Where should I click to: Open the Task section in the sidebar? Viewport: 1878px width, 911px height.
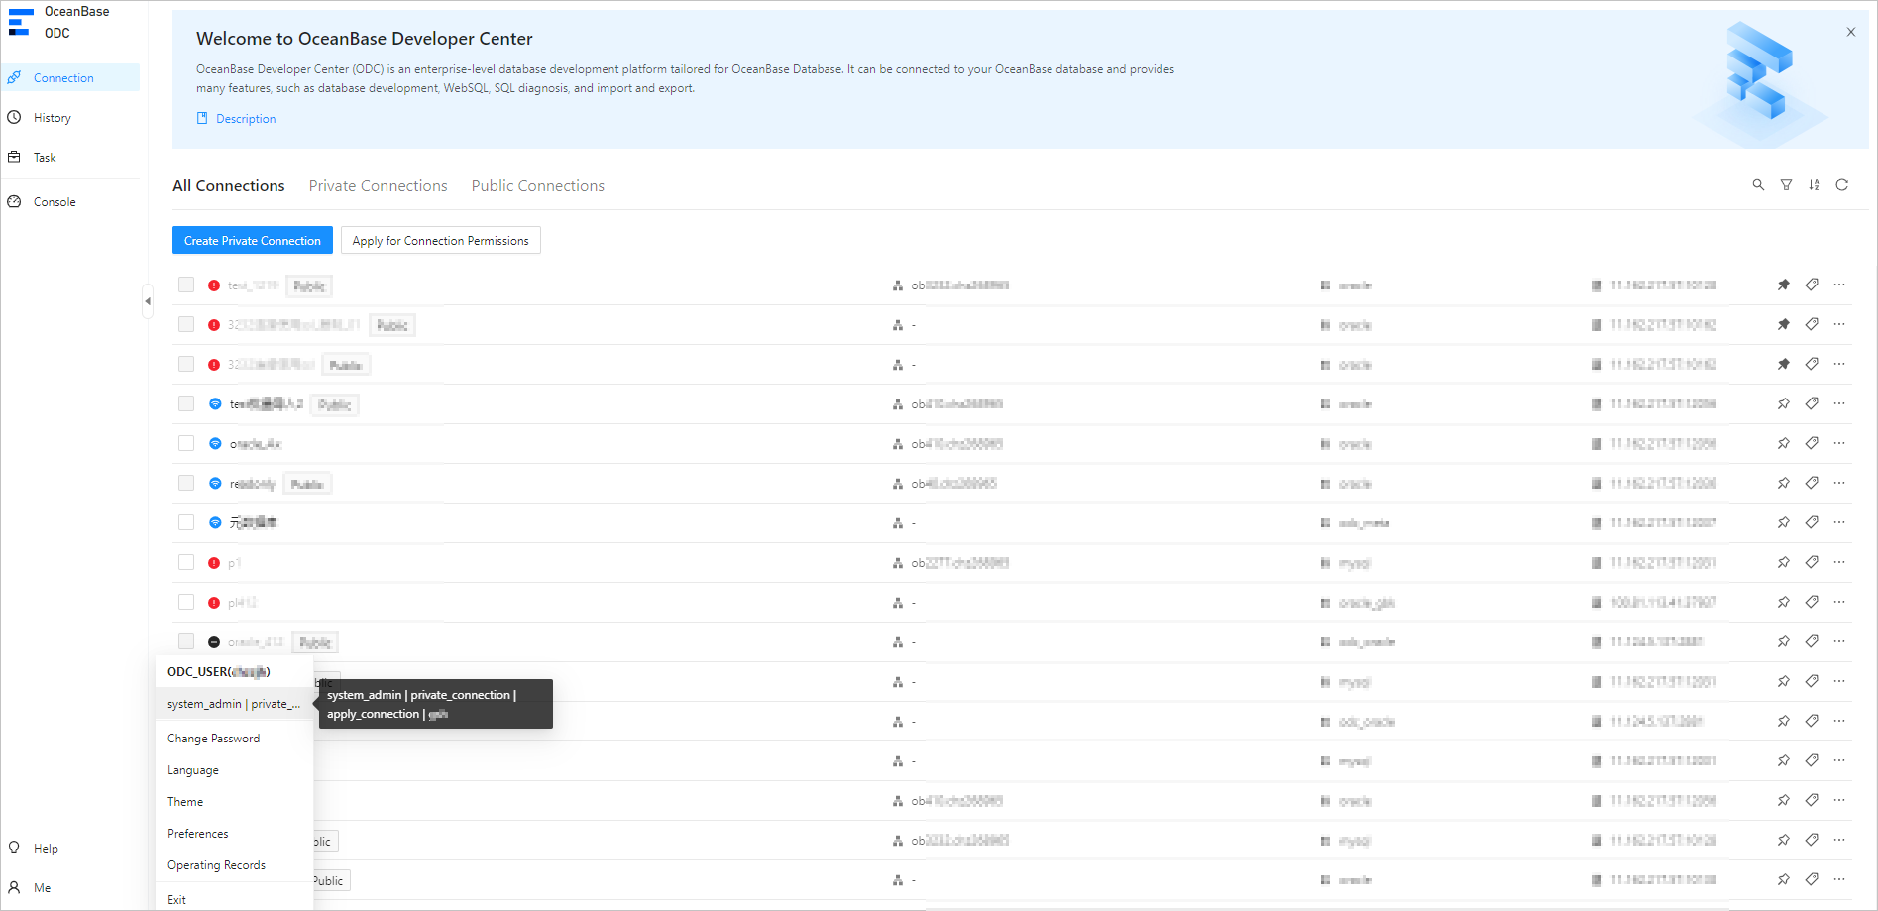45,157
